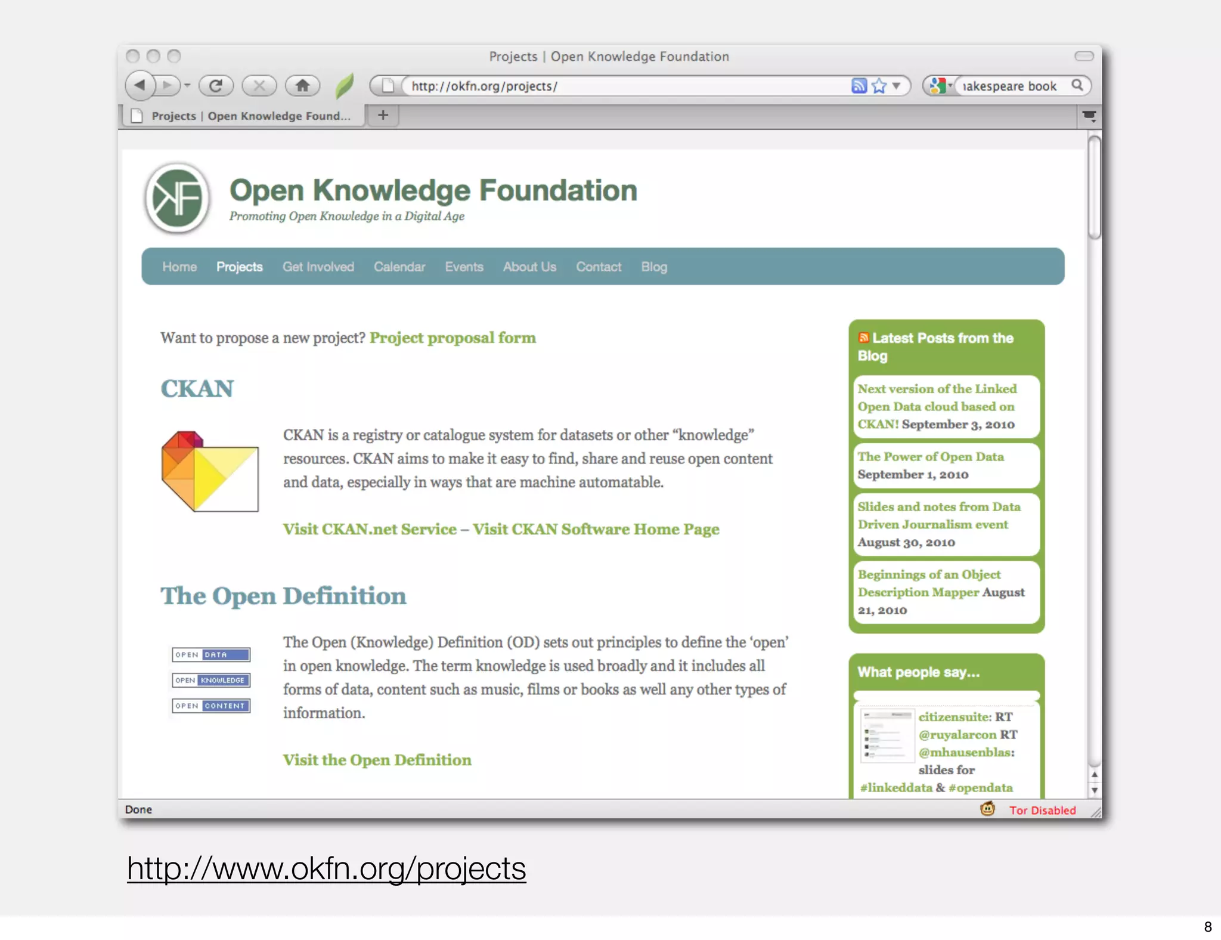
Task: Click the scrollbar down arrow
Action: (1094, 790)
